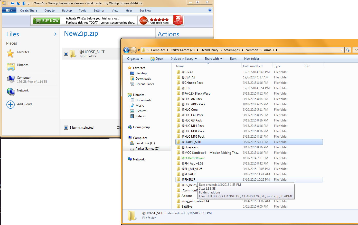Viewport: 358px width, 225px height.
Task: Select Parker Games (Z:) in the navigation pane
Action: 147,149
